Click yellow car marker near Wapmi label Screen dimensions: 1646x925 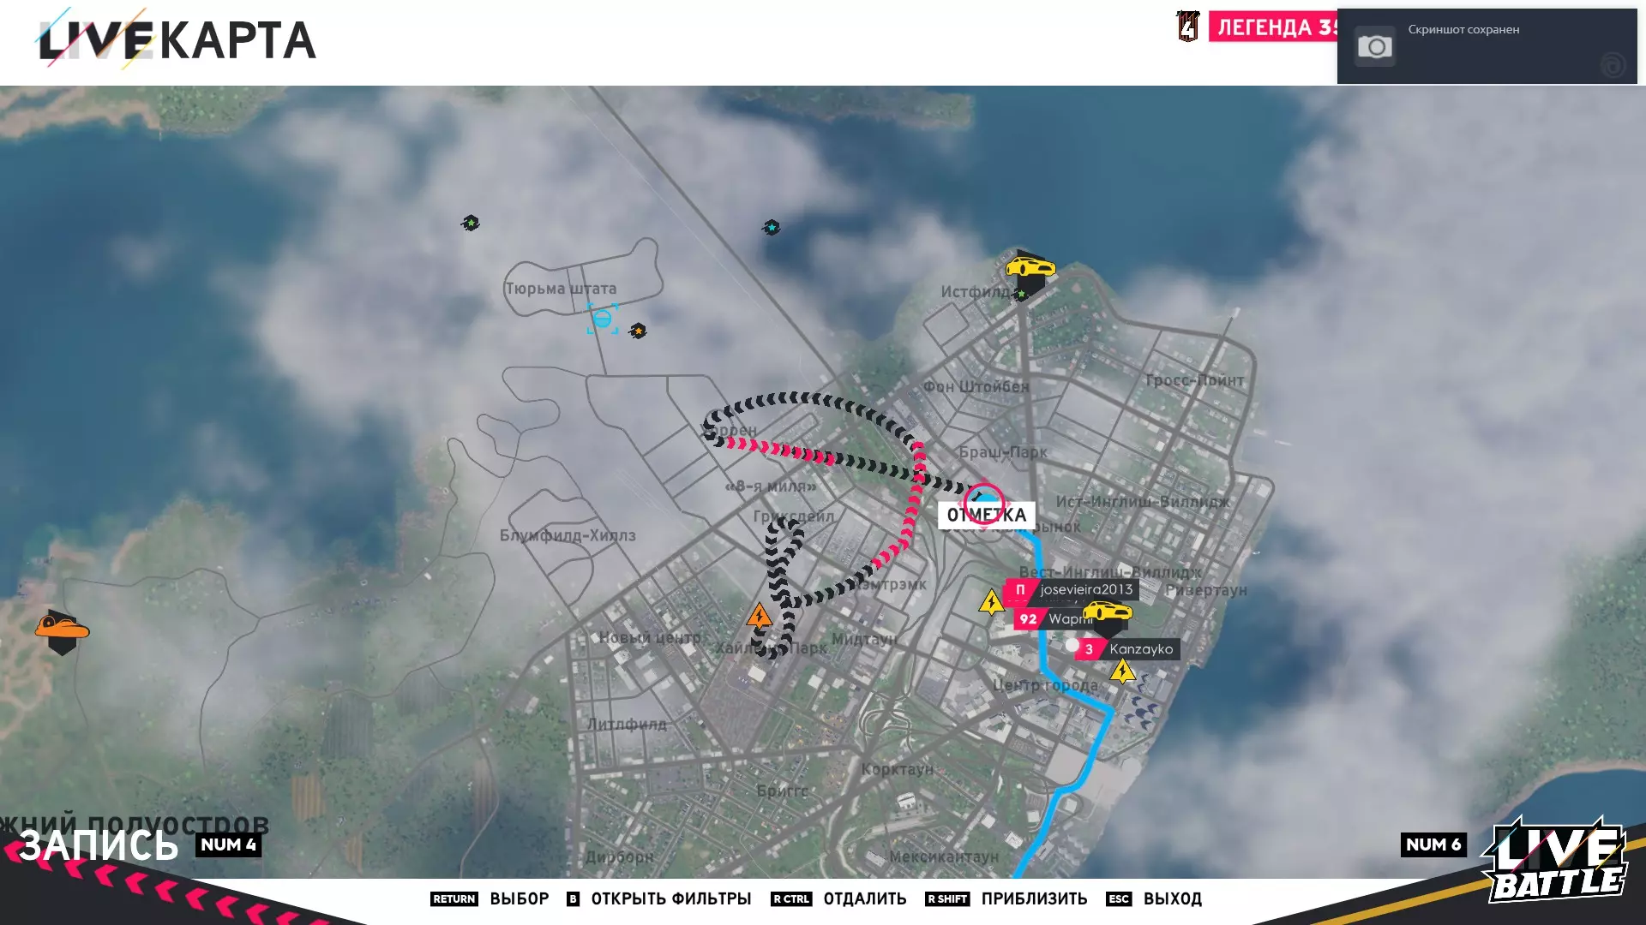[x=1107, y=612]
